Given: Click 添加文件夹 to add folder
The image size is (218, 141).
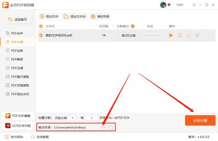Looking at the screenshot, I should point(74,17).
